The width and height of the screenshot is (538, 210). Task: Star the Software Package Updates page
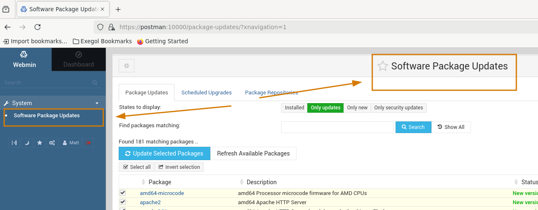tap(382, 66)
